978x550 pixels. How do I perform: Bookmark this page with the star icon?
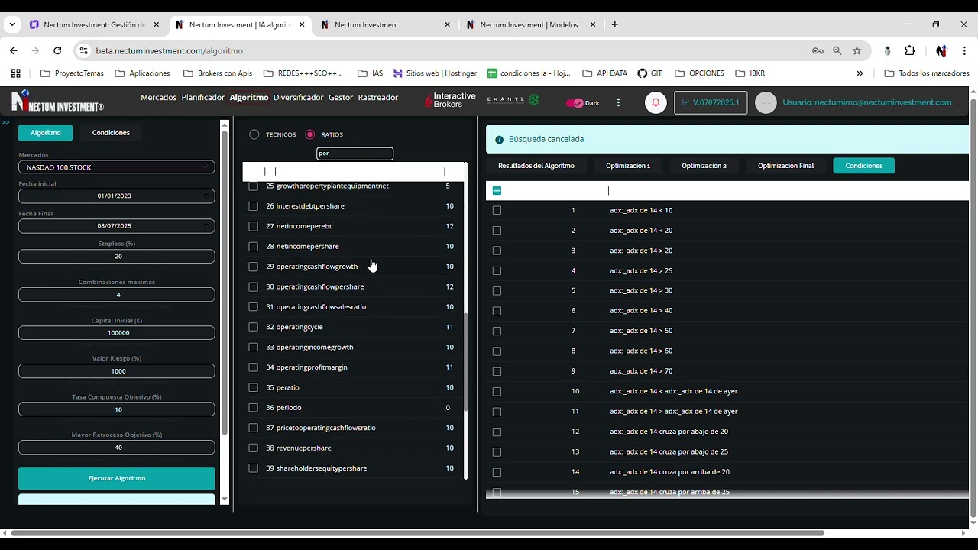[857, 50]
